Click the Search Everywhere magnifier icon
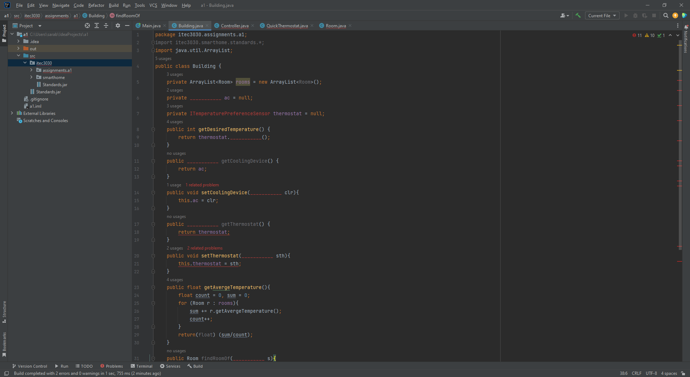 pos(666,15)
